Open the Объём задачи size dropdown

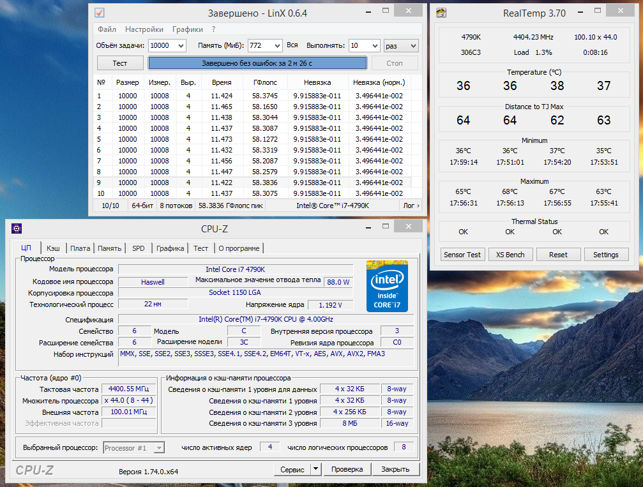point(180,46)
